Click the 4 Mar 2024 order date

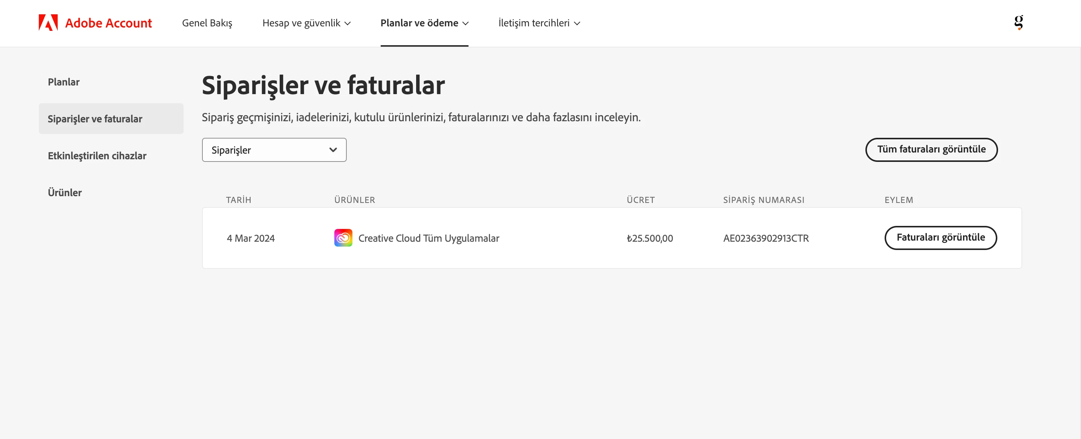click(x=251, y=238)
